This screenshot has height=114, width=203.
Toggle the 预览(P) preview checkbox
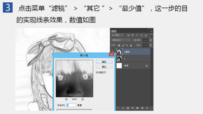point(97,72)
